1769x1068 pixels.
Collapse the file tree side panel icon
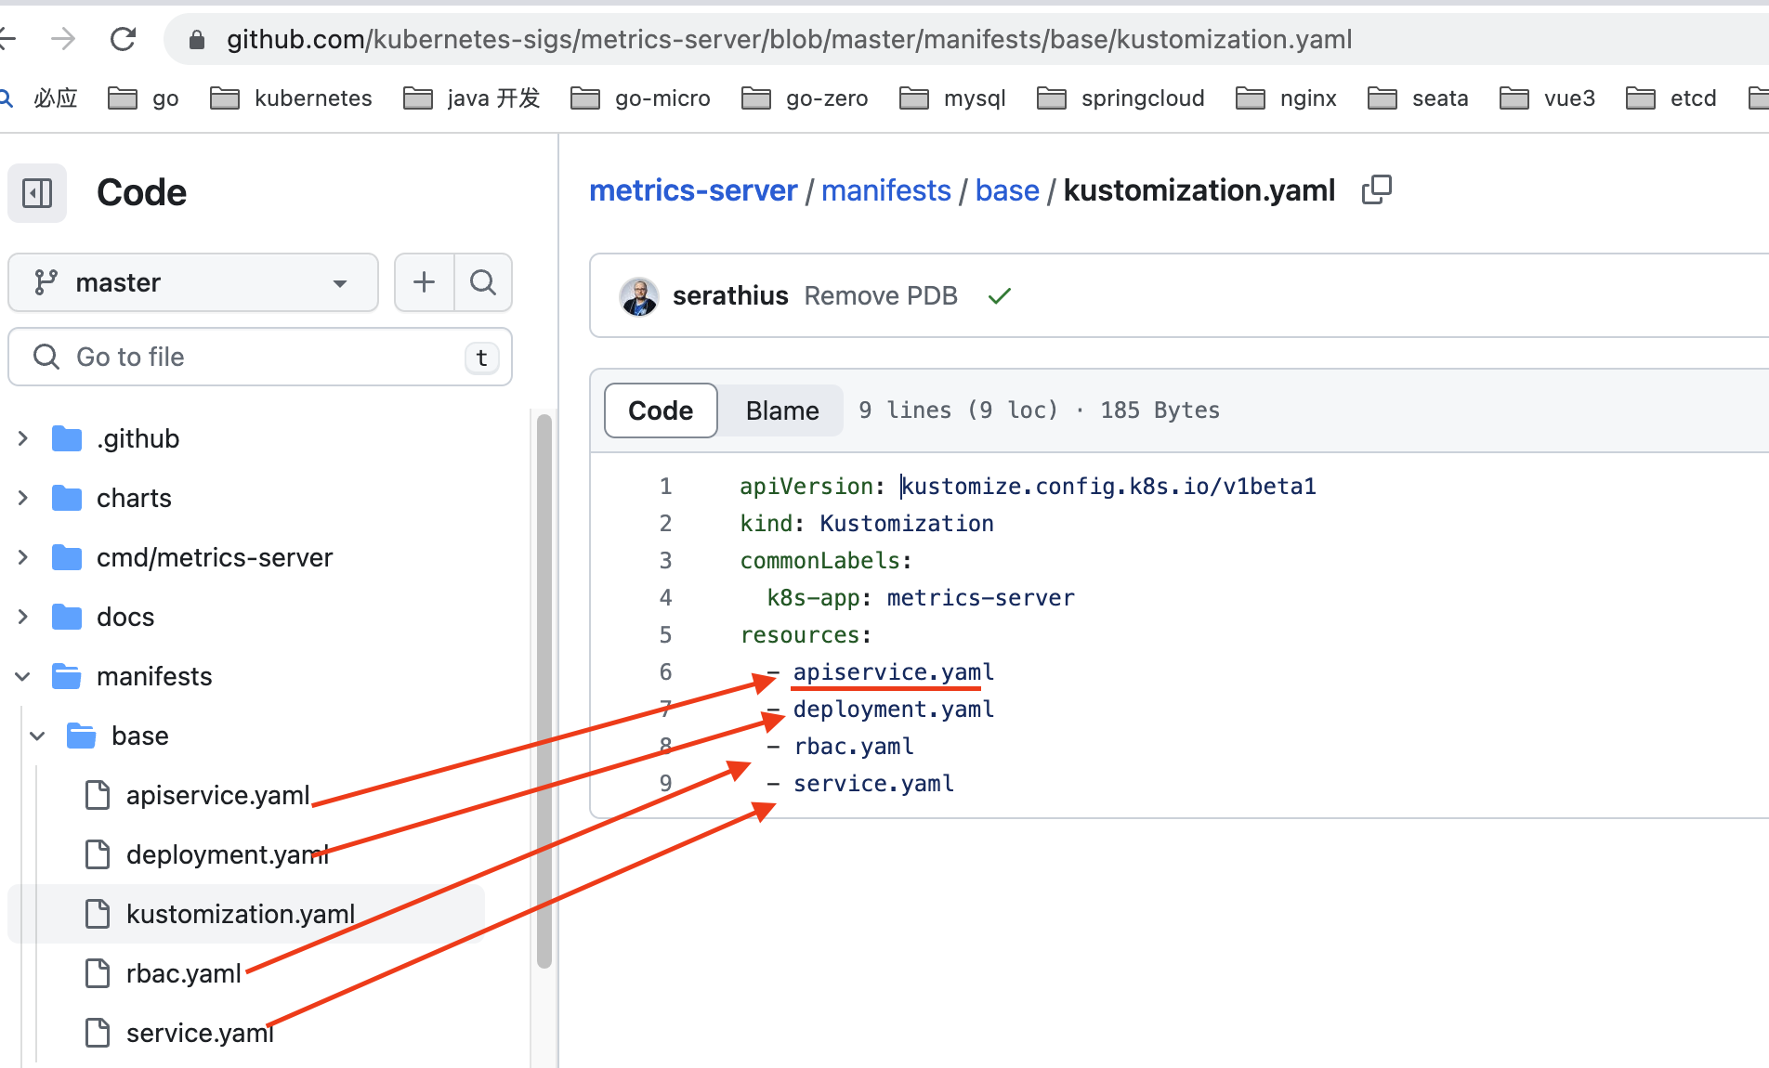pyautogui.click(x=37, y=193)
